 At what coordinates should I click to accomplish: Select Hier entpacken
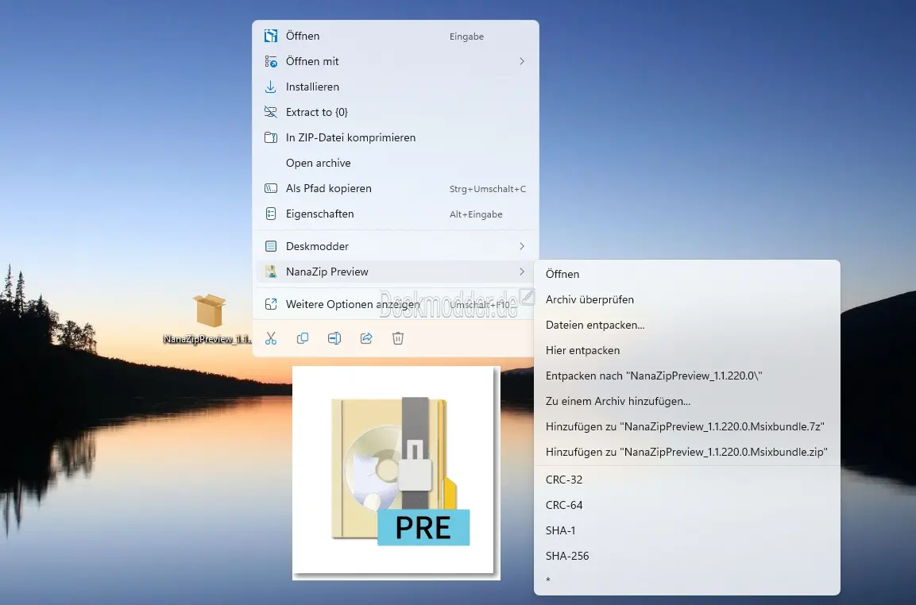(x=582, y=350)
